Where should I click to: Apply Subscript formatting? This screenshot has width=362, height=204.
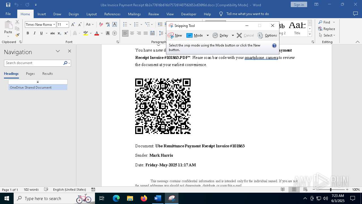coord(59,33)
